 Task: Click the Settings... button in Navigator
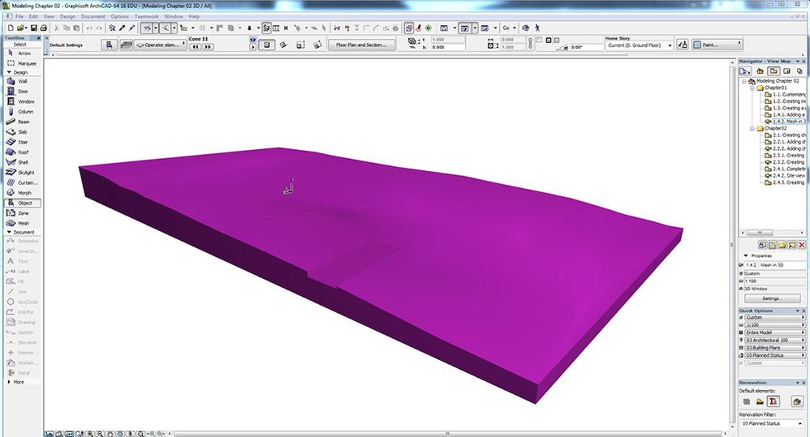771,298
